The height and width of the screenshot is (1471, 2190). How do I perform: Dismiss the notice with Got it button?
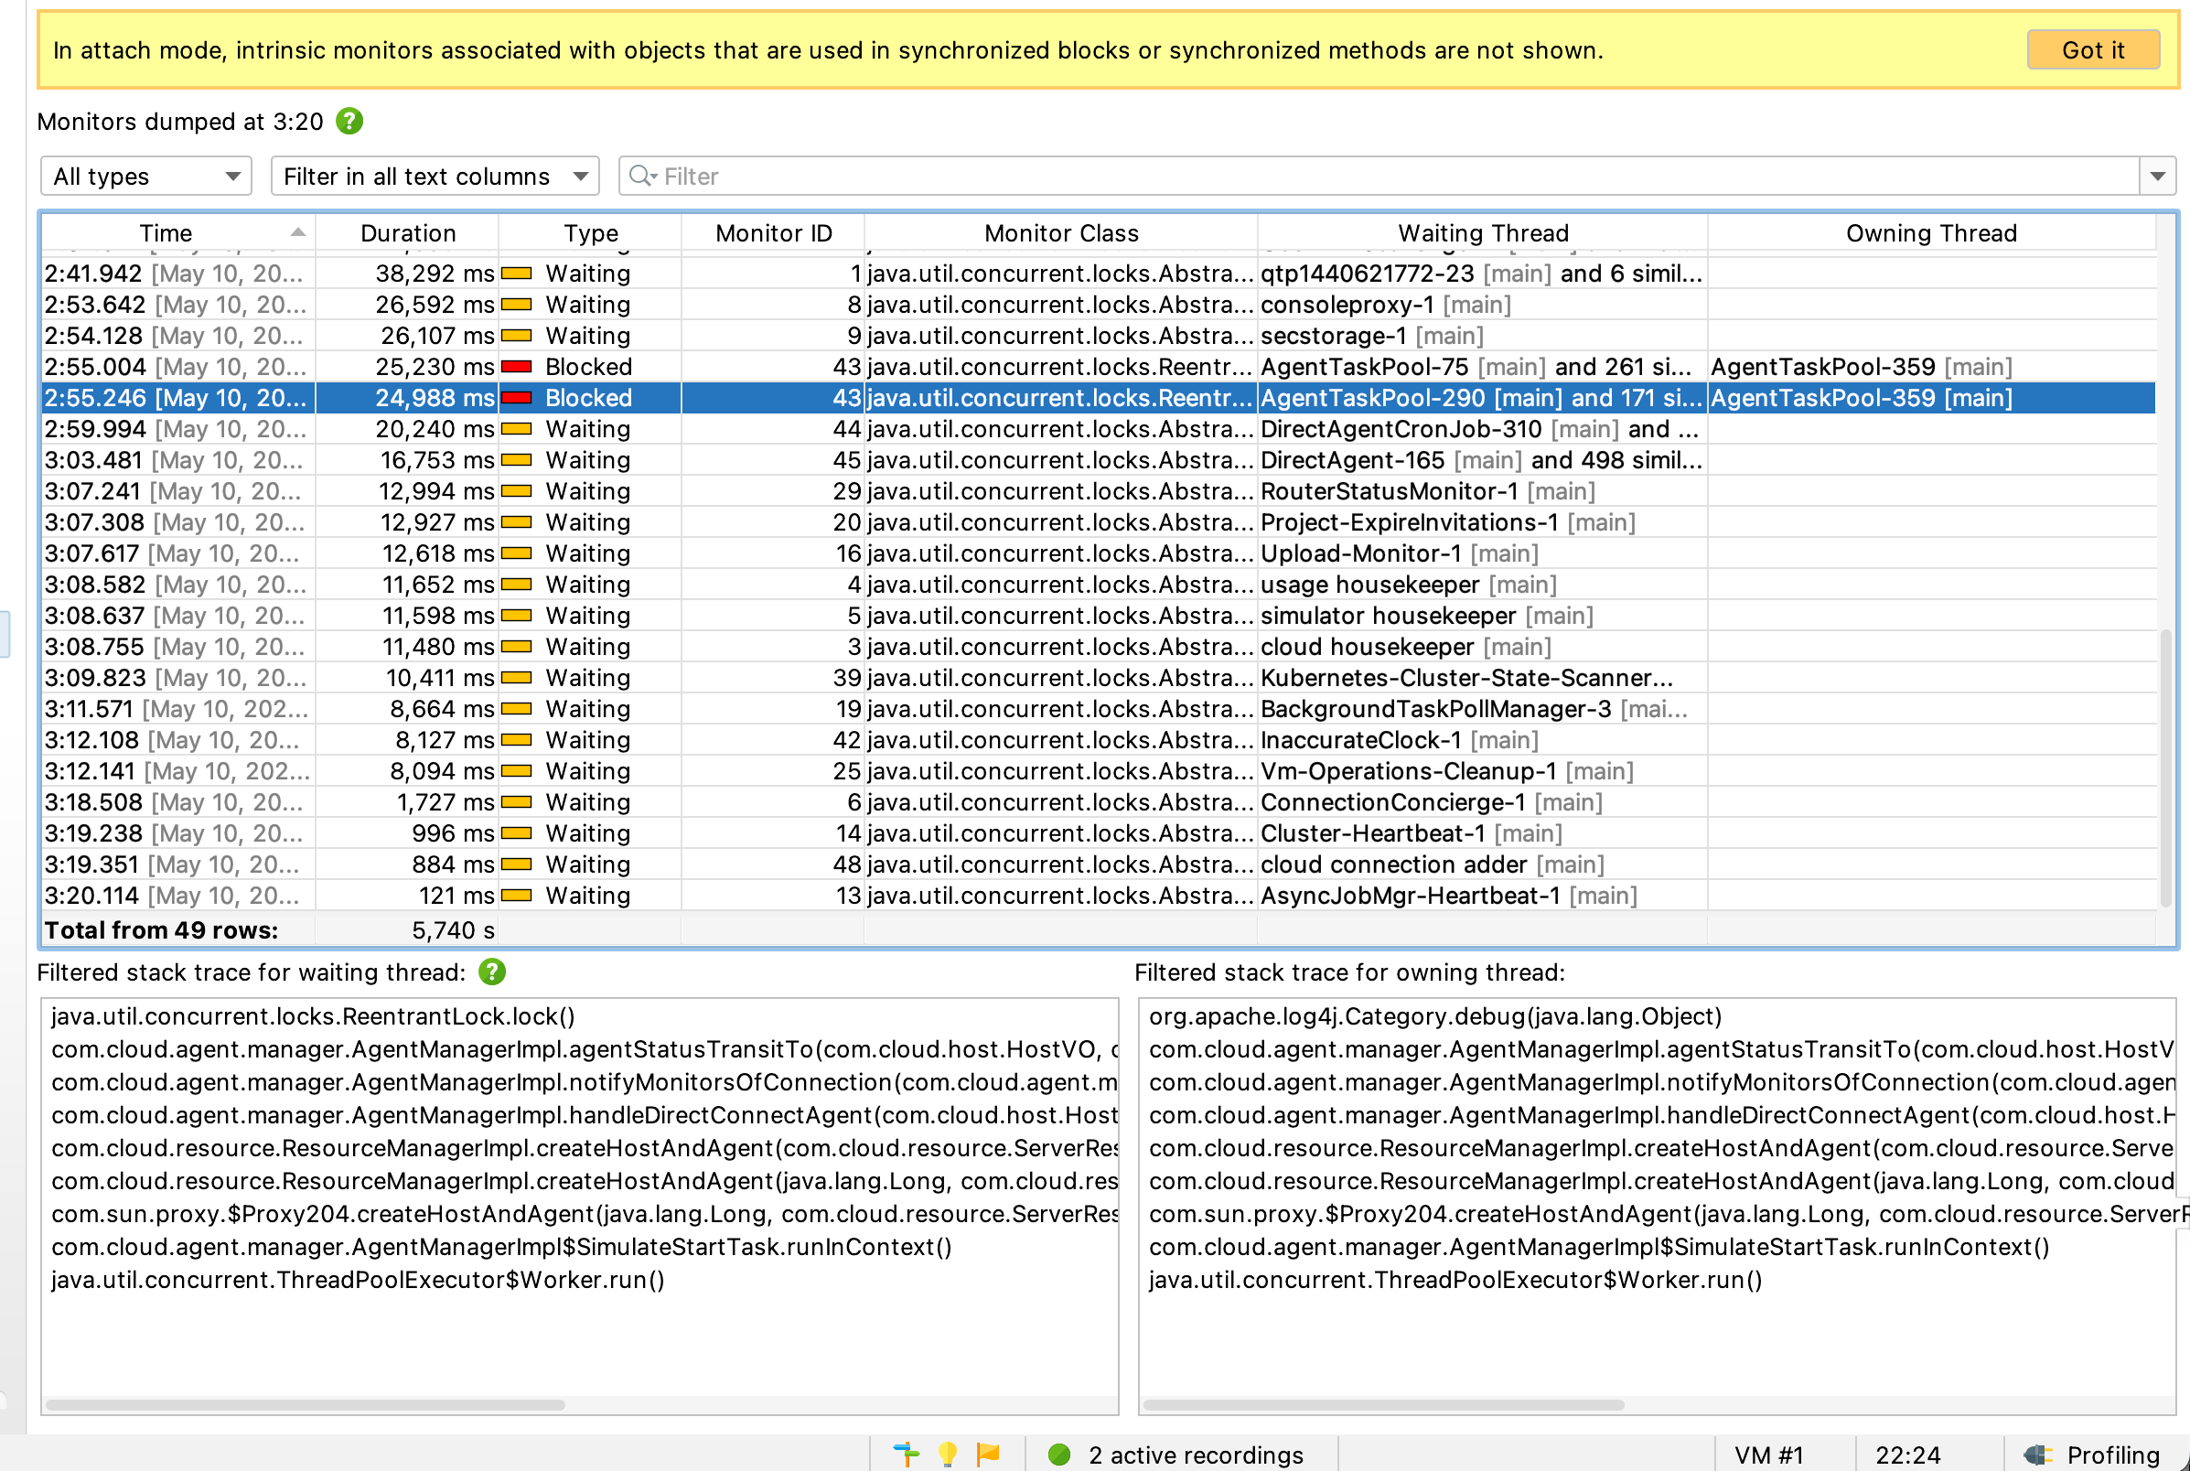2092,49
